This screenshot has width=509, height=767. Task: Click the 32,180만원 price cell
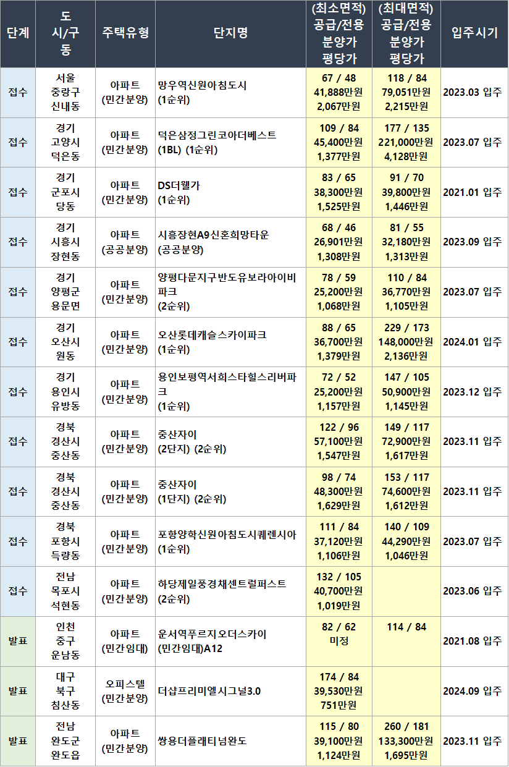[x=406, y=242]
